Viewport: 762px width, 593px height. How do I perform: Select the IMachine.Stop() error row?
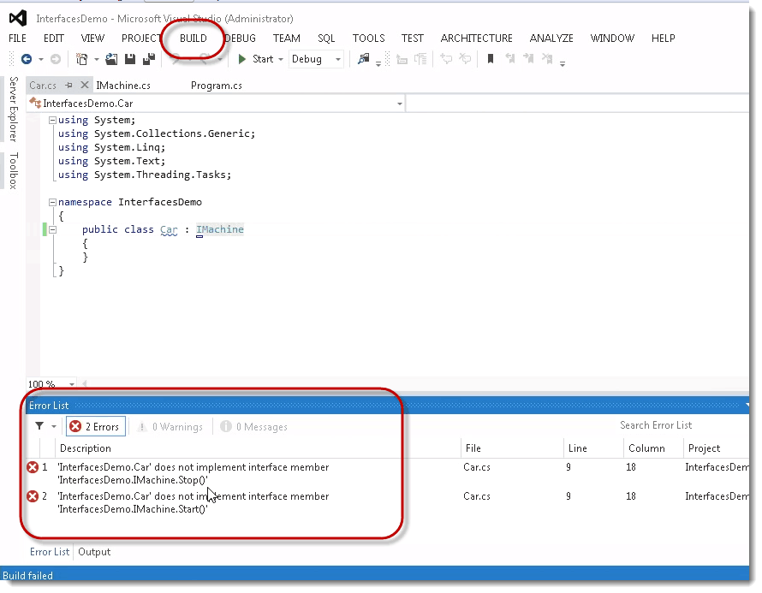388,473
